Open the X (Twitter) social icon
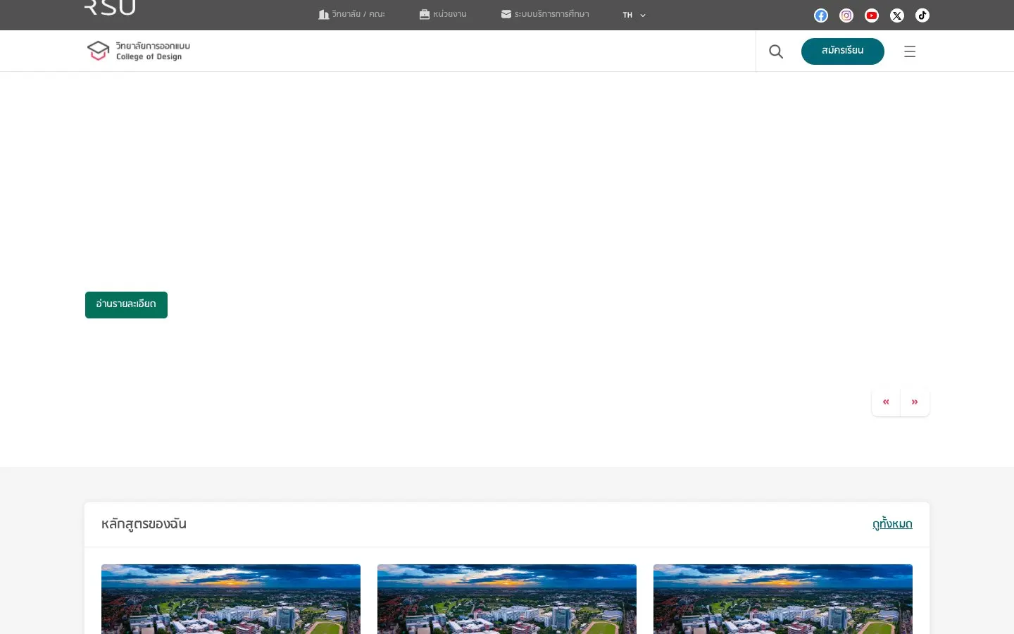 point(897,15)
